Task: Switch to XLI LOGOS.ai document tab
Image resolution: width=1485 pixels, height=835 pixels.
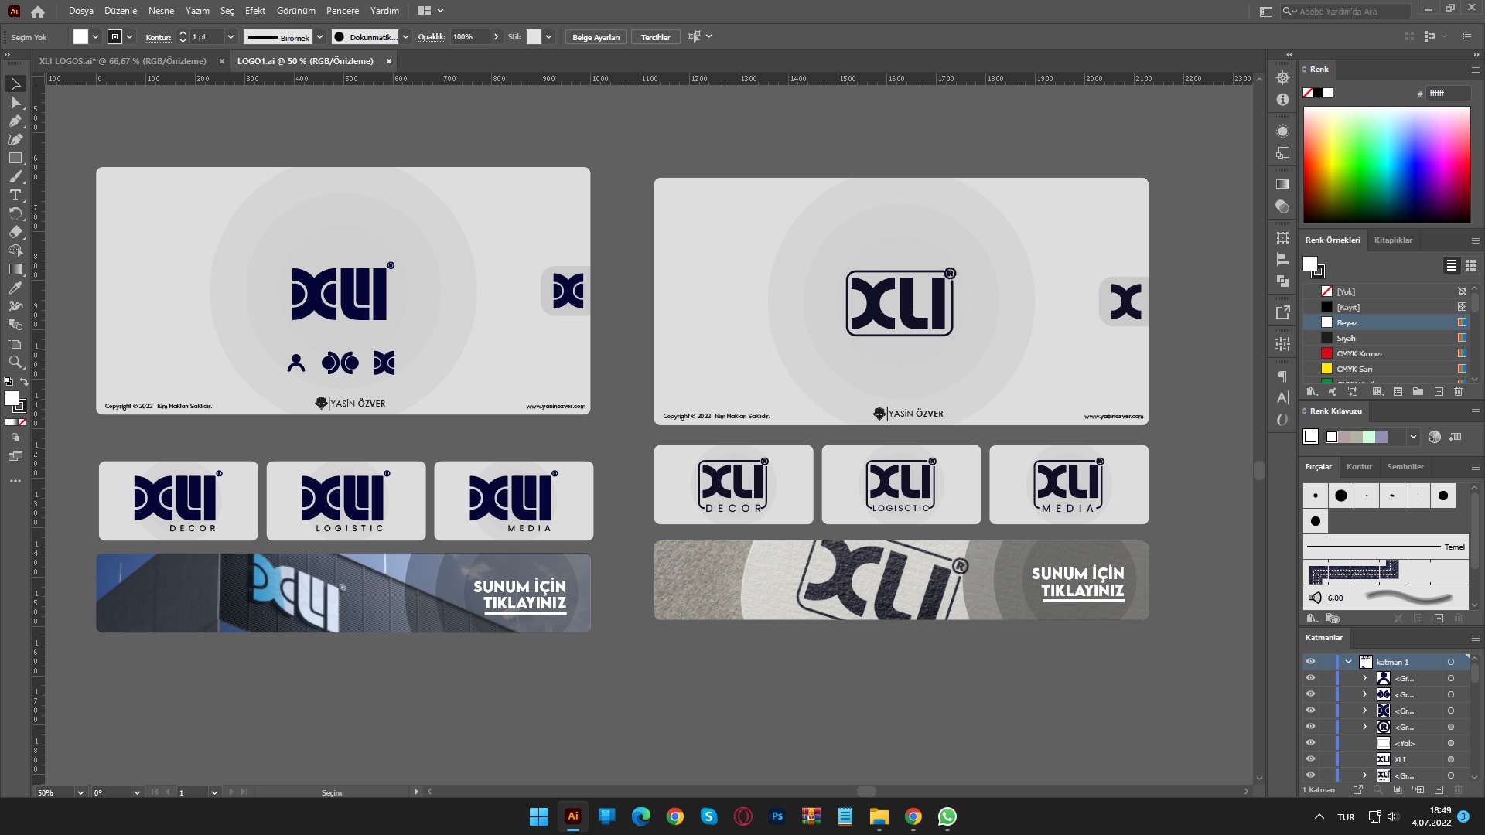Action: (x=123, y=61)
